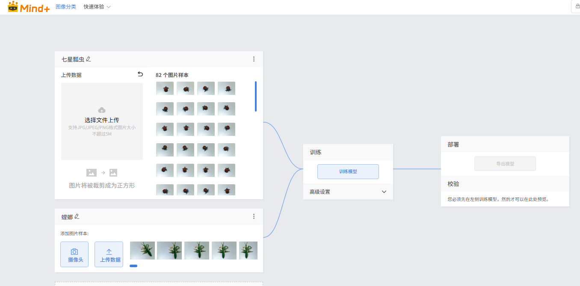The width and height of the screenshot is (580, 286).
Task: Click the 训练模型 button
Action: pyautogui.click(x=348, y=171)
